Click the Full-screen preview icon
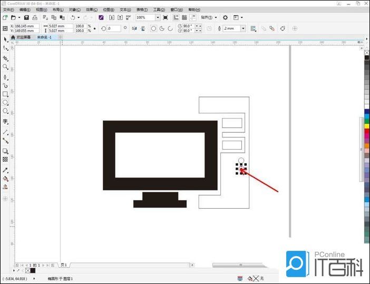The width and height of the screenshot is (370, 284). click(165, 17)
